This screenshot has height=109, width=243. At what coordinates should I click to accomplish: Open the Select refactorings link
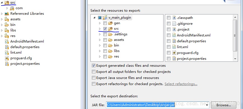(181, 84)
